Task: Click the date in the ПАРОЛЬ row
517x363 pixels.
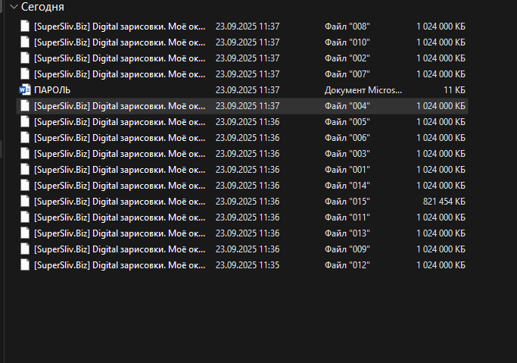Action: [248, 90]
